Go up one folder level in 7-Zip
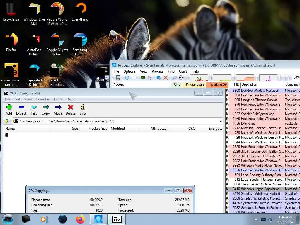This screenshot has height=225, width=300. click(x=7, y=121)
